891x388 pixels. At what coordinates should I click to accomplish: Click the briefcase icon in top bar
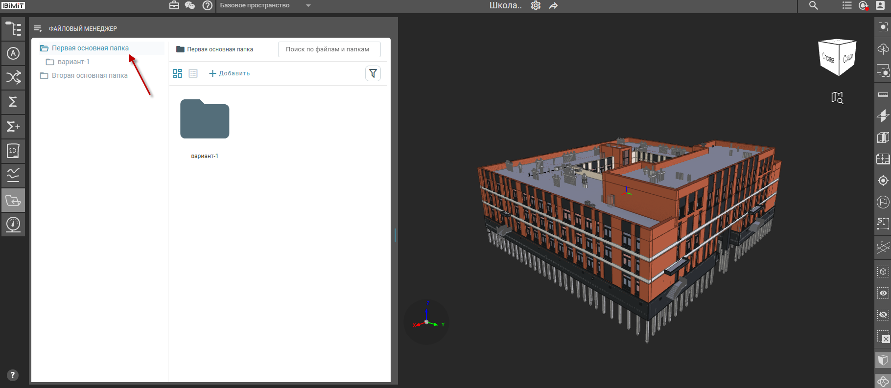(174, 5)
